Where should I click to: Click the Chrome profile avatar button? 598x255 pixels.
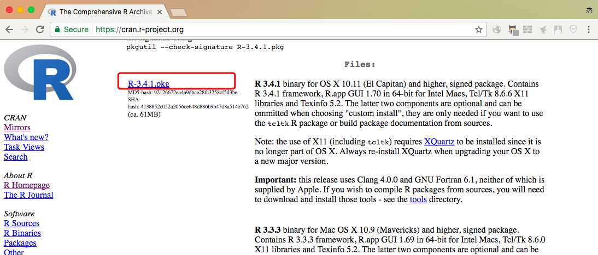tap(589, 11)
